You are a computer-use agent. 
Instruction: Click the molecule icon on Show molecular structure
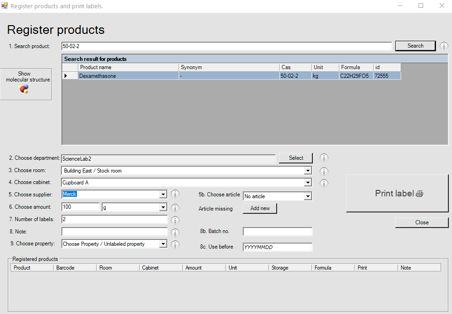point(24,89)
